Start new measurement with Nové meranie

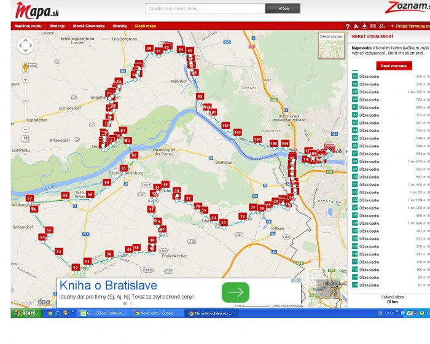(x=394, y=66)
